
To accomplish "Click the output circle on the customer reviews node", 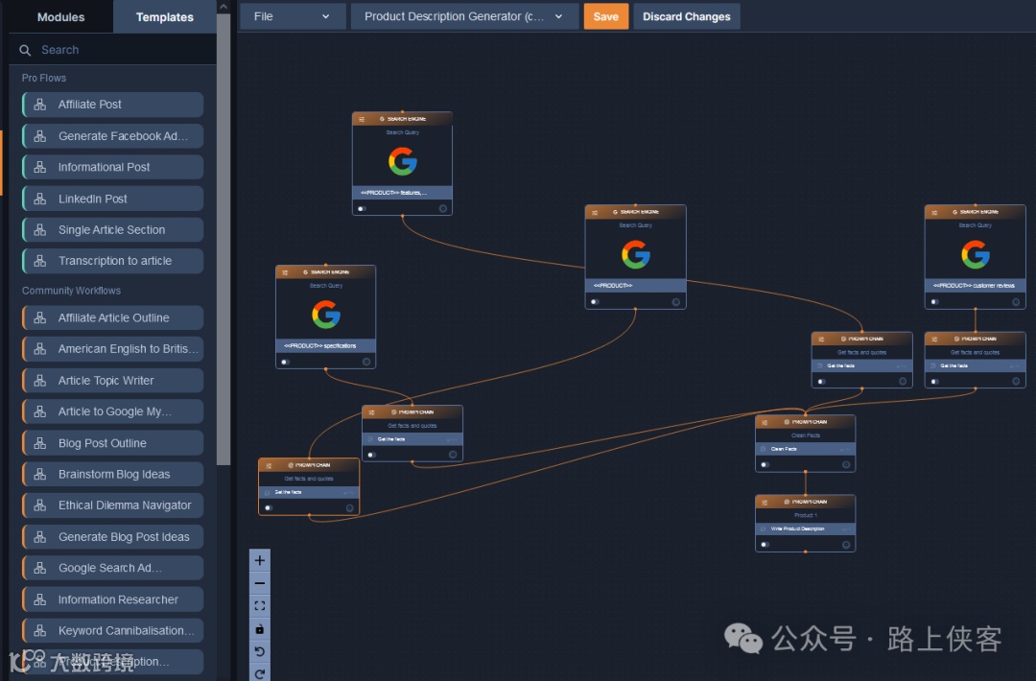I will [1016, 302].
